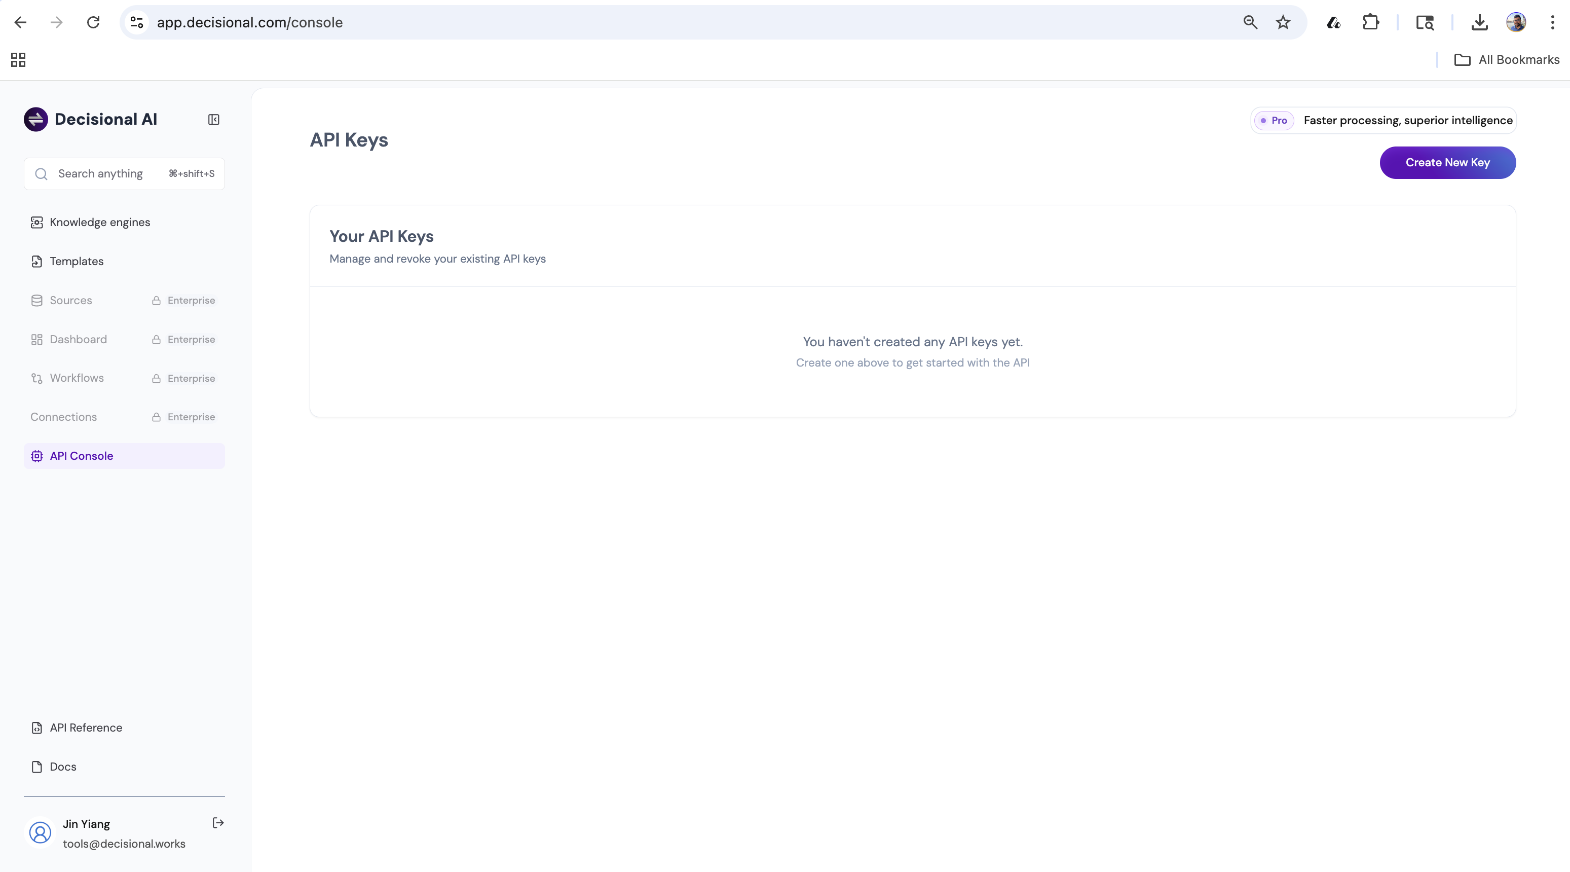Open the API Reference link
Viewport: 1570px width, 872px height.
[85, 728]
